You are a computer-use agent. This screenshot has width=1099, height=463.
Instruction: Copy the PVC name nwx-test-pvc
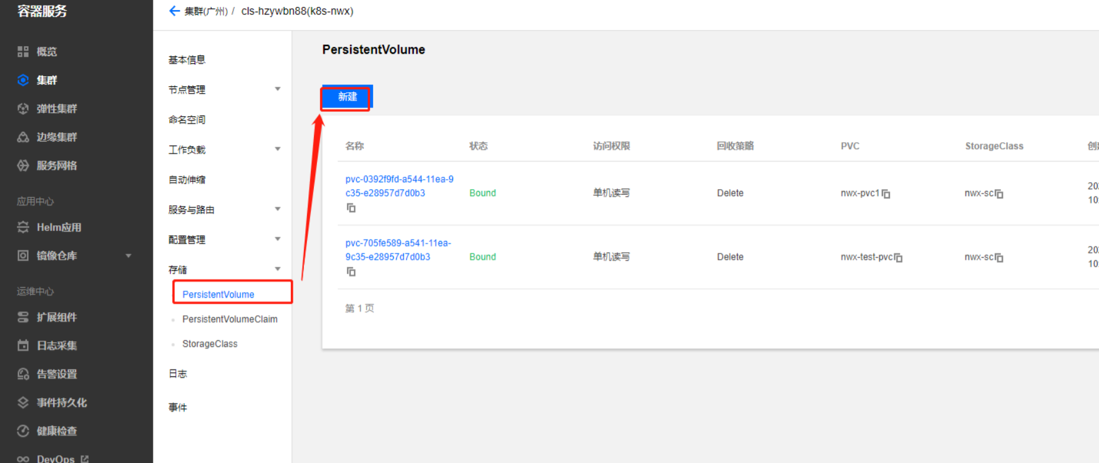(x=898, y=257)
